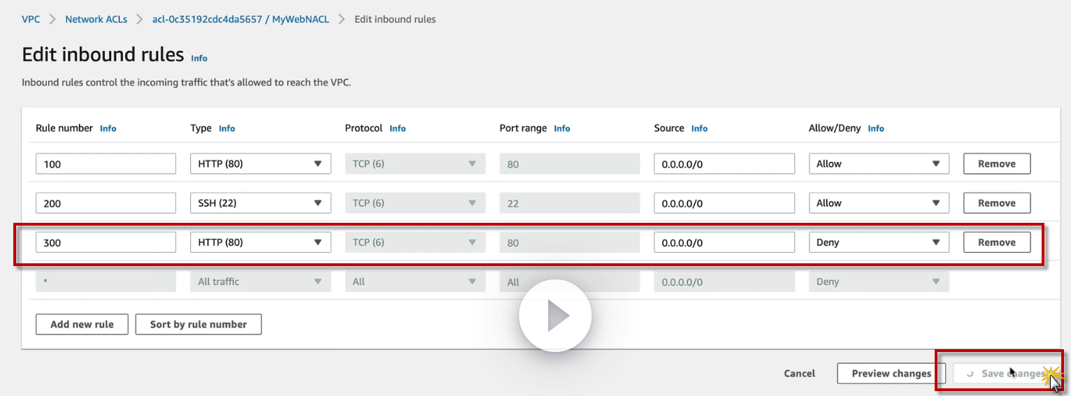
Task: Click Info link next to Allow/Deny column
Action: 875,129
